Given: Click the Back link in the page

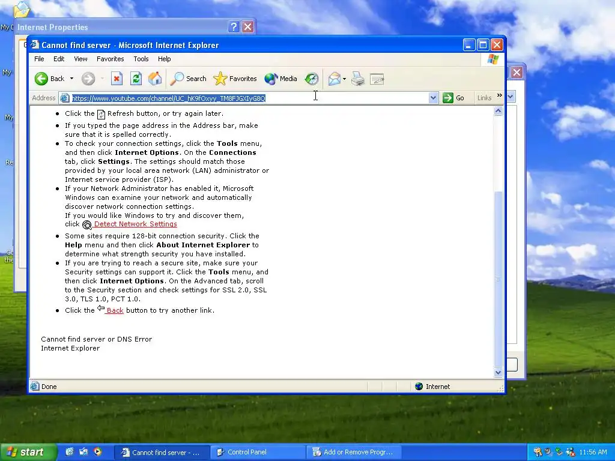Looking at the screenshot, I should coord(115,310).
